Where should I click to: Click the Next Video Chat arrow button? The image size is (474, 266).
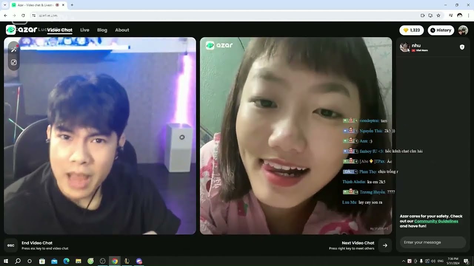click(x=385, y=245)
